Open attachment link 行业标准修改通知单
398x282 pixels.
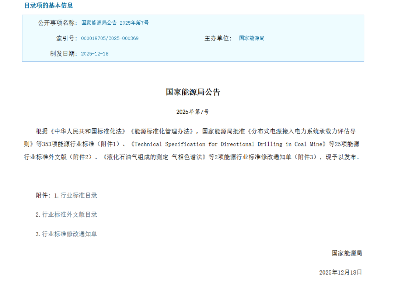[x=70, y=234]
